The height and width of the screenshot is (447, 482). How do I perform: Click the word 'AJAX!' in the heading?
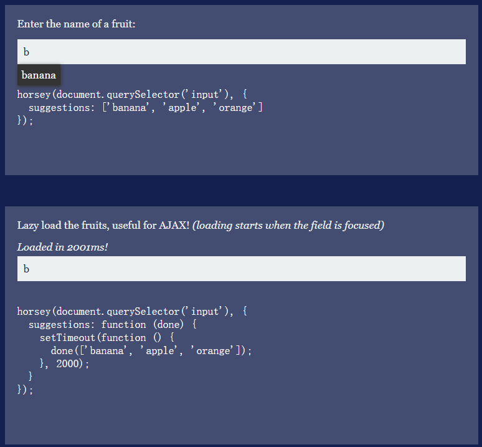pyautogui.click(x=174, y=225)
